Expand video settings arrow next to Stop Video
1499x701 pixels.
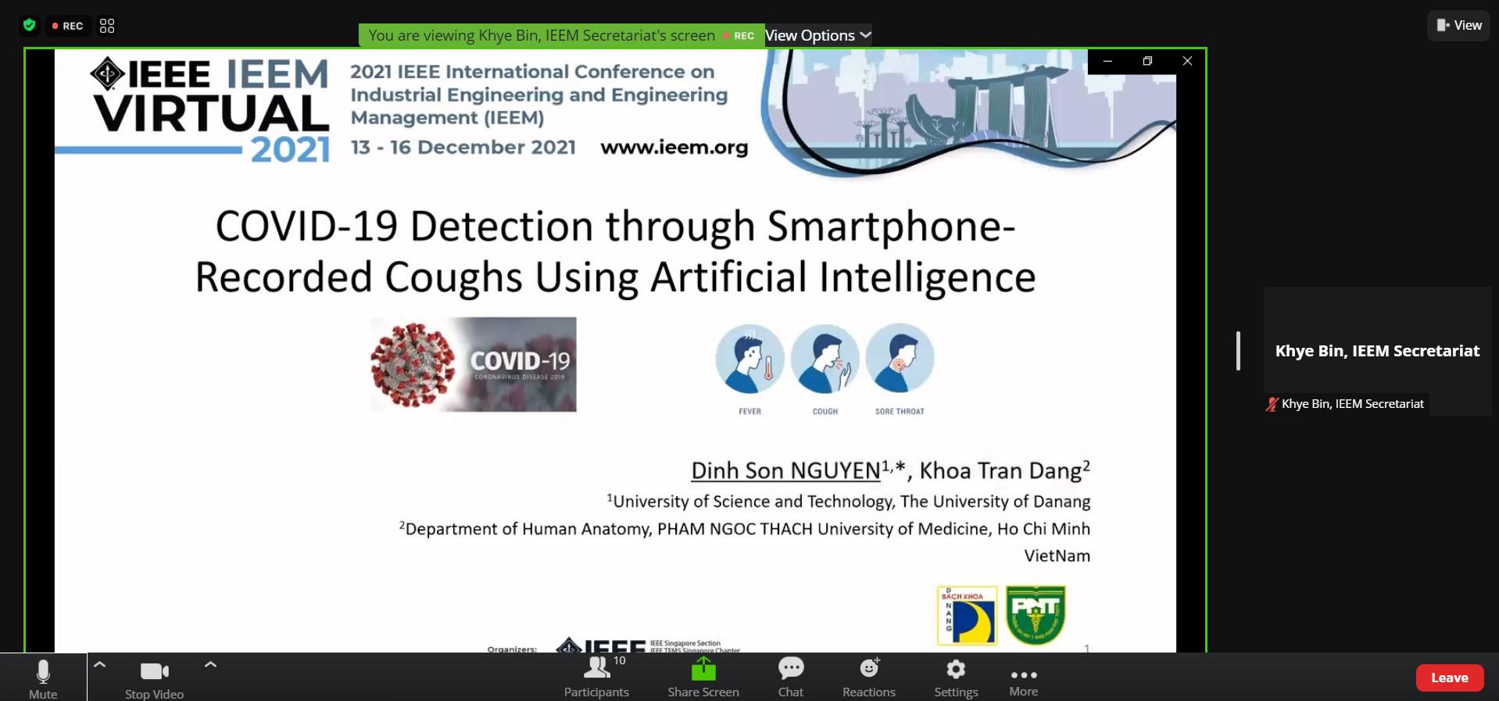point(210,665)
